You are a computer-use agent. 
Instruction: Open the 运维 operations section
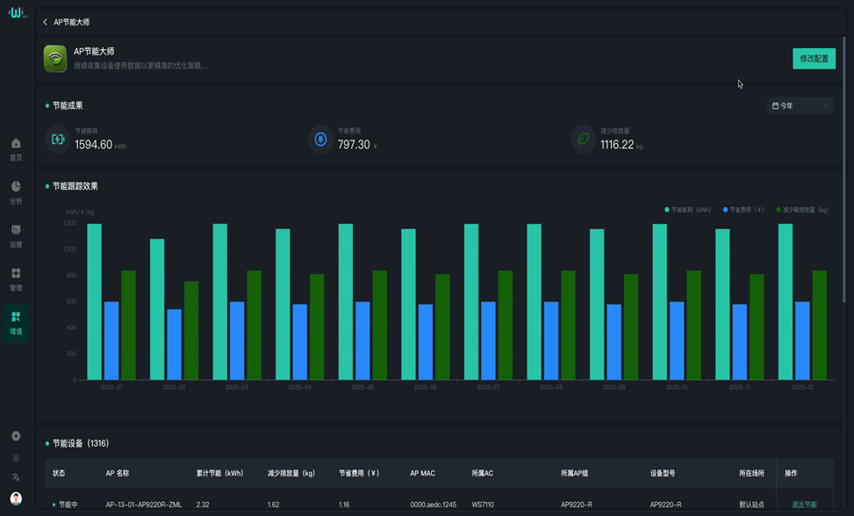click(16, 235)
